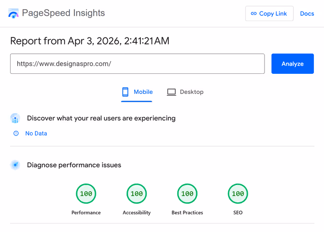Click the real users experience icon
The height and width of the screenshot is (232, 324).
tap(15, 118)
